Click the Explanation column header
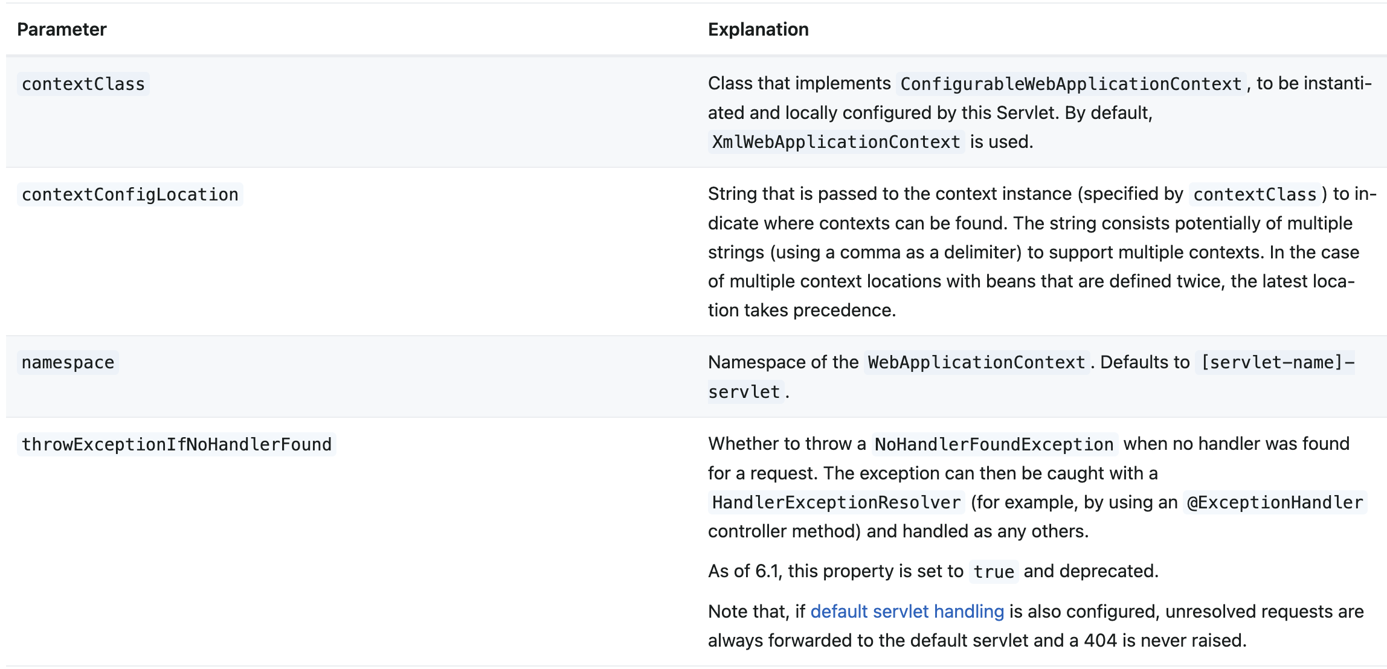The height and width of the screenshot is (669, 1387). click(x=758, y=29)
